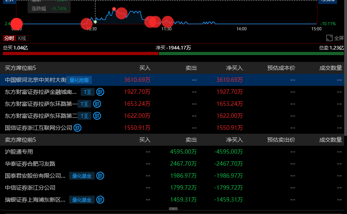Click 量化基金 tag on 国泰君安 row
This screenshot has height=214, width=347.
[82, 176]
